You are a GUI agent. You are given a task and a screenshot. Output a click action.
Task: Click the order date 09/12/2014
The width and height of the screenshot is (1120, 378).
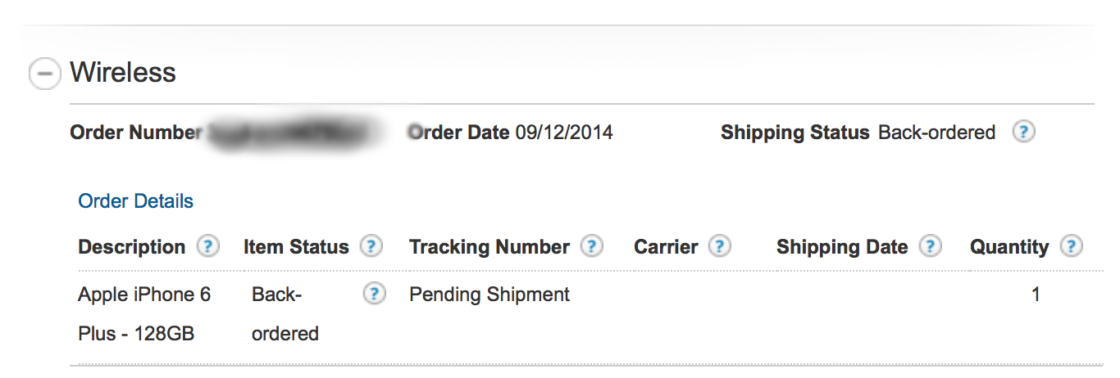tap(564, 133)
